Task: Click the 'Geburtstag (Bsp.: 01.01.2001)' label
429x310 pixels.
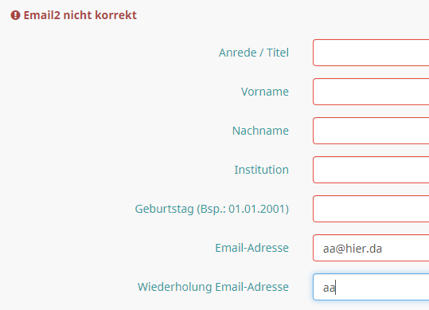Action: [x=212, y=210]
